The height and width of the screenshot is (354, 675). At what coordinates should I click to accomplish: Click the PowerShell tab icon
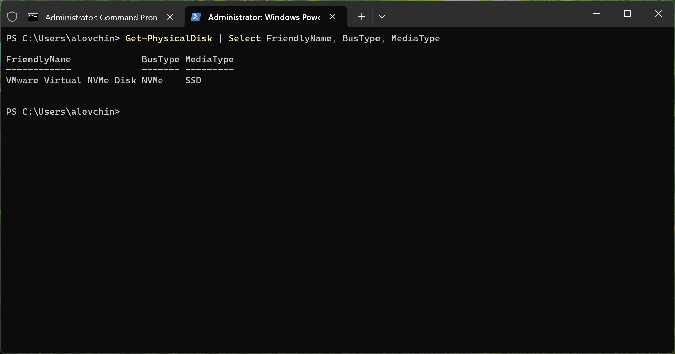click(196, 17)
